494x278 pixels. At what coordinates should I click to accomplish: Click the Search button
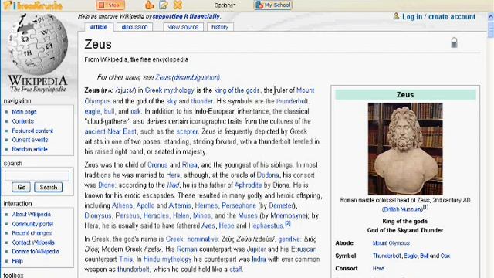coord(48,187)
